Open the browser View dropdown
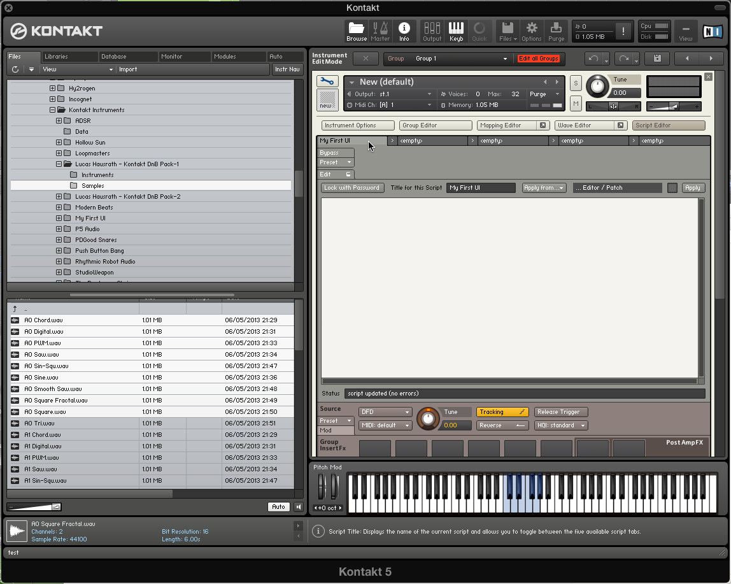 78,69
